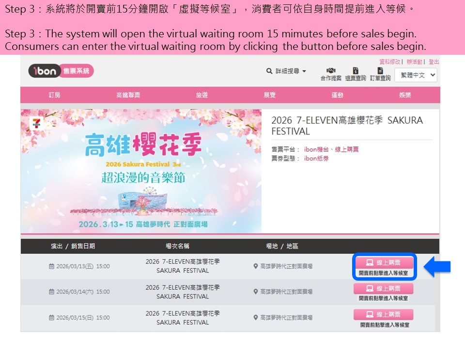The height and width of the screenshot is (349, 465).
Task: Click the ibon logo
Action: tap(45, 71)
